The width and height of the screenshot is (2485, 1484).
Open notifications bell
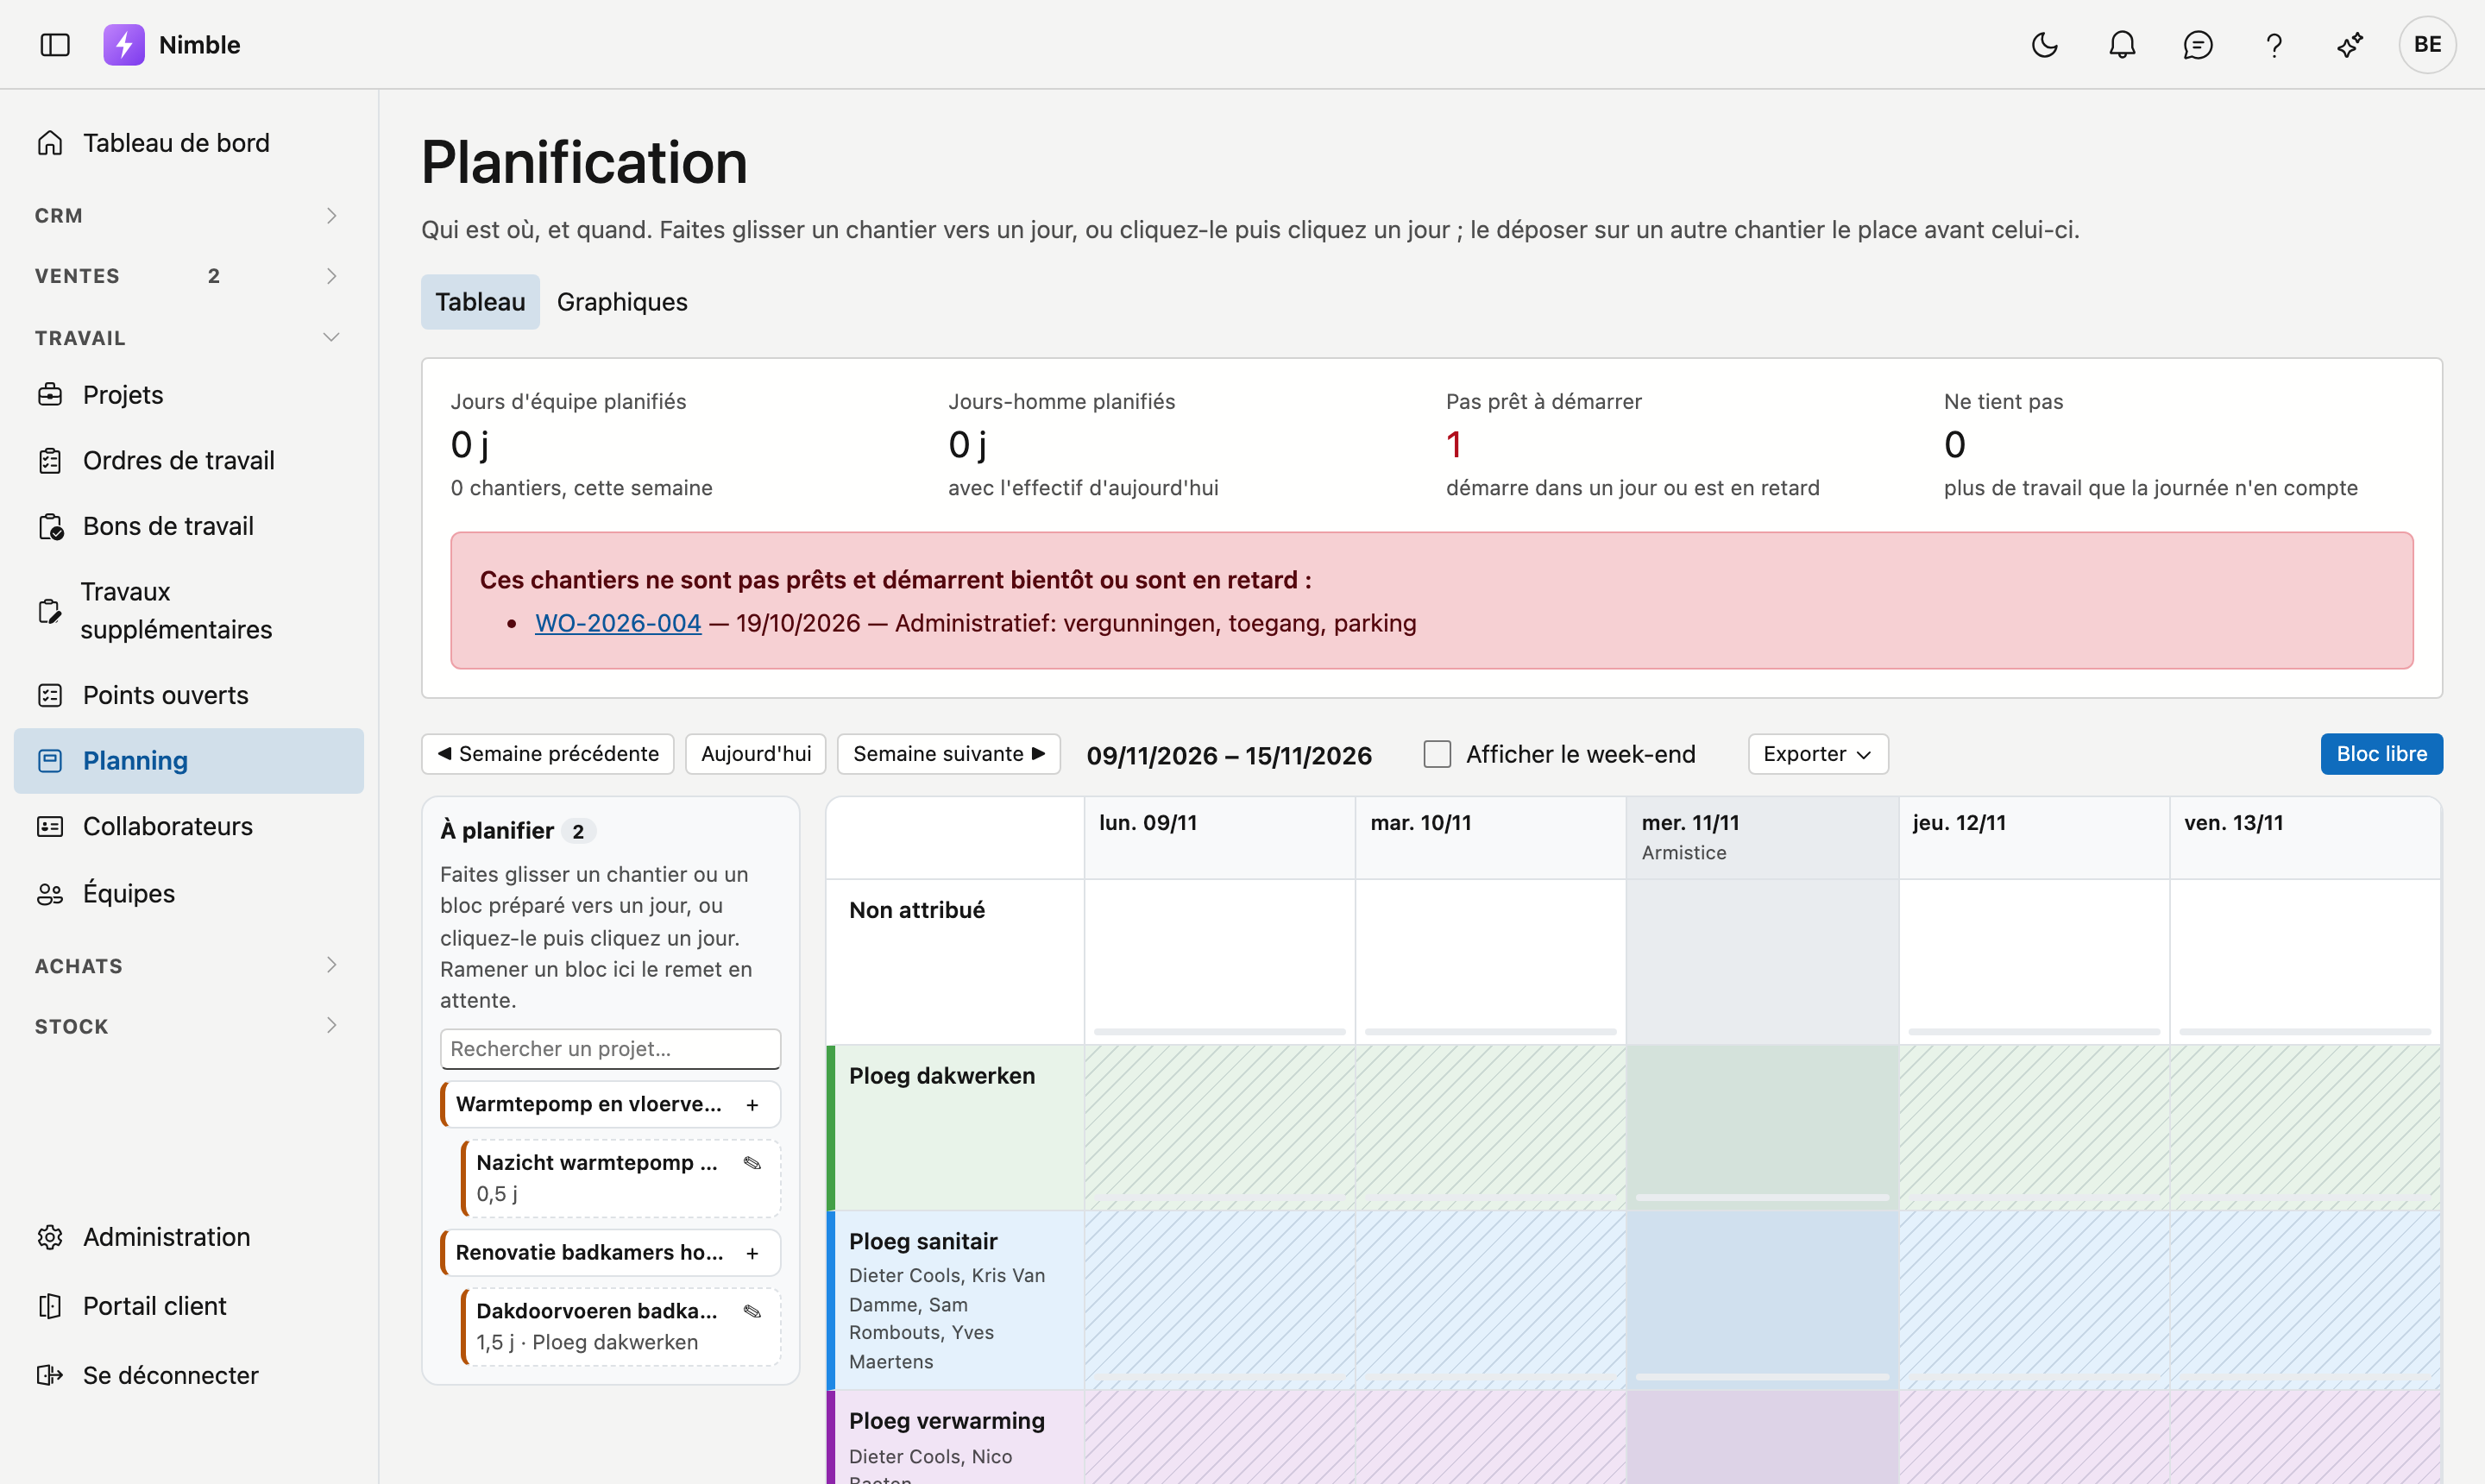tap(2121, 45)
